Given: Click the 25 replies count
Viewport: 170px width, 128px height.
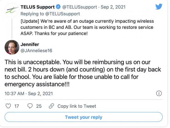Looking at the screenshot, I should (39, 106).
